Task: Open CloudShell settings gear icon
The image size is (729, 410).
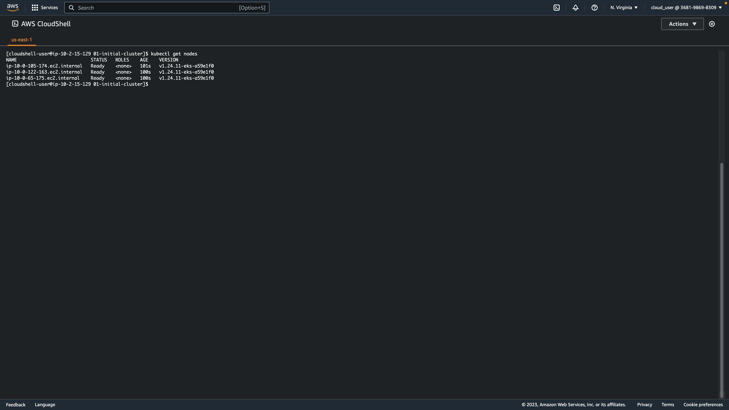Action: coord(712,24)
